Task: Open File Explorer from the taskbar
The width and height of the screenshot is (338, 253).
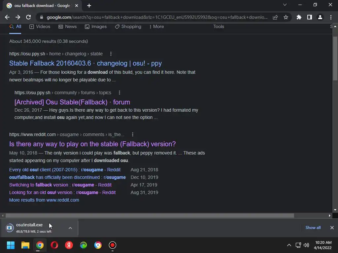Action: click(x=25, y=245)
